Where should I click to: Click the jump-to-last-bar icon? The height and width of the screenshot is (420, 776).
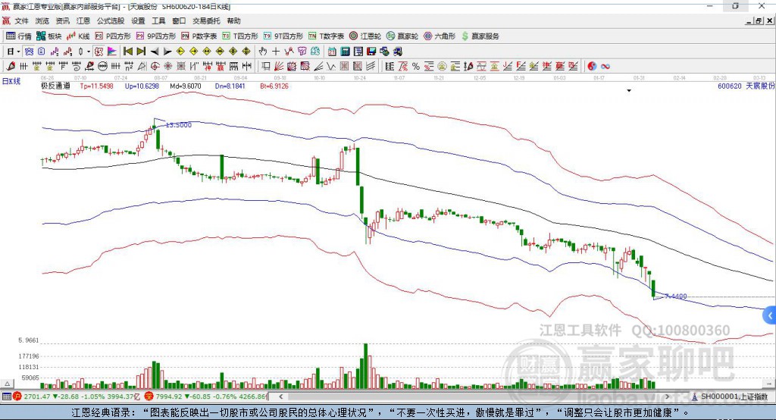(141, 52)
